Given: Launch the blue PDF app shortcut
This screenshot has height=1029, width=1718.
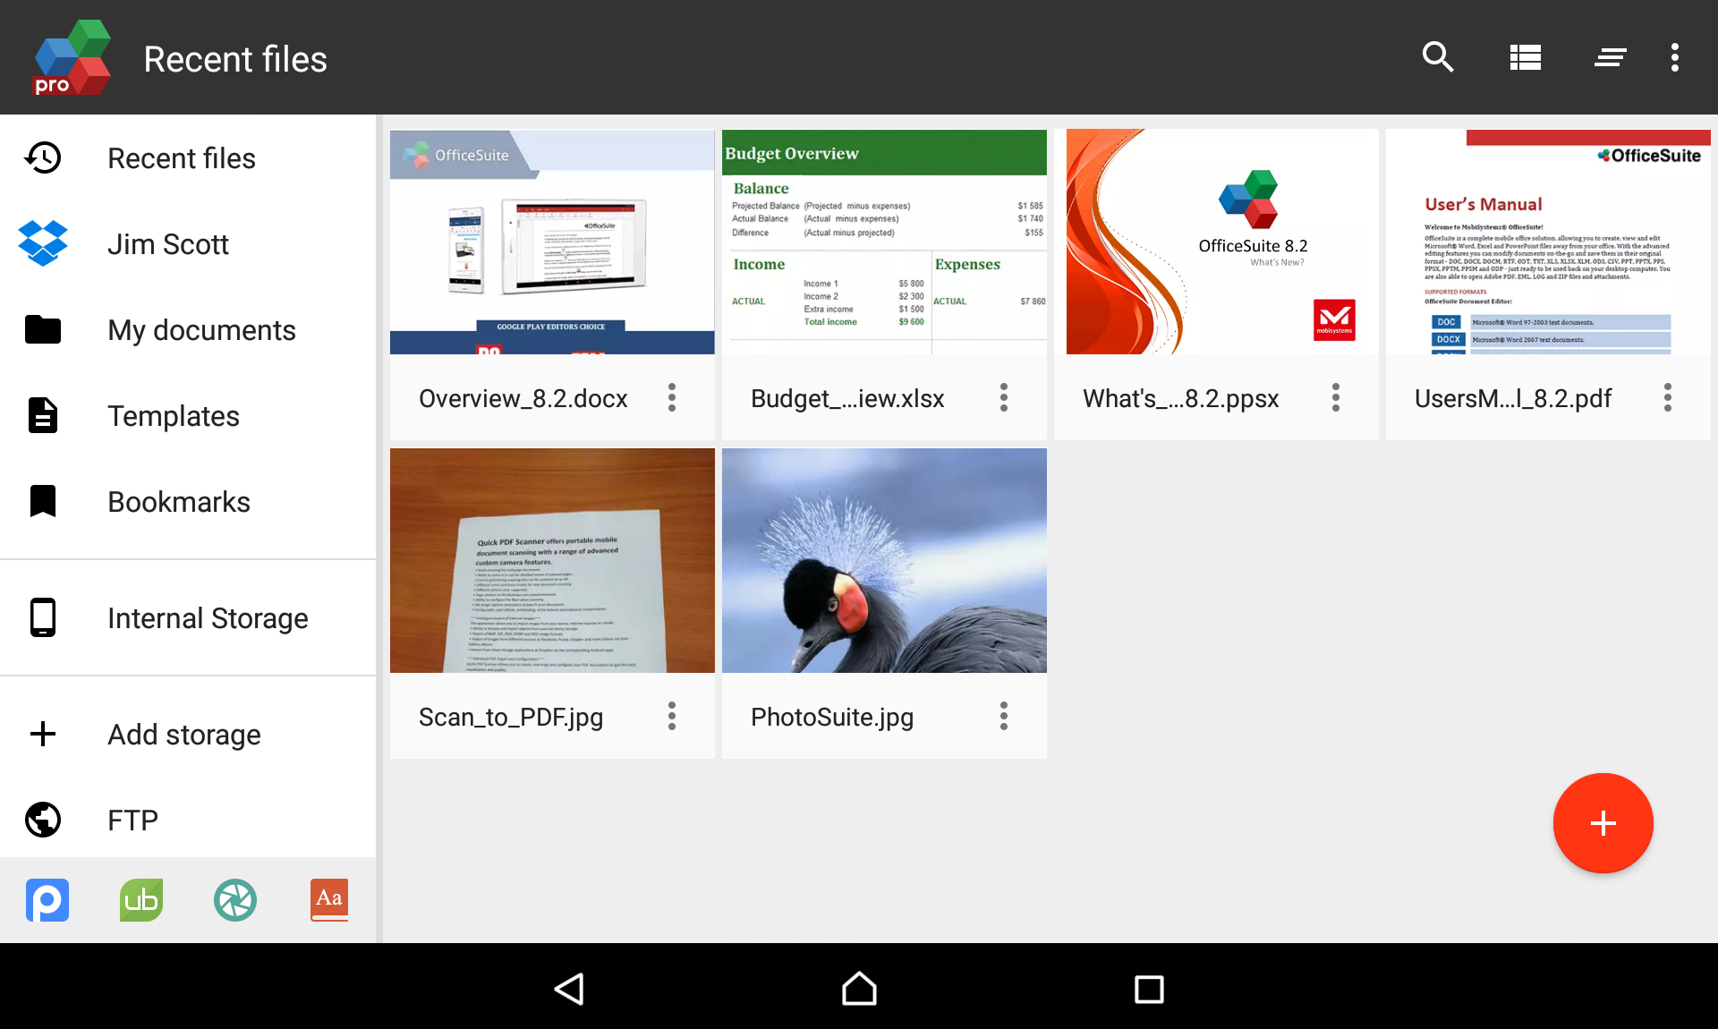Looking at the screenshot, I should (47, 900).
